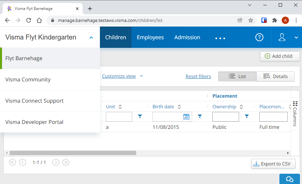Open the Extensions puzzle icon
Image resolution: width=302 pixels, height=184 pixels.
tap(275, 20)
